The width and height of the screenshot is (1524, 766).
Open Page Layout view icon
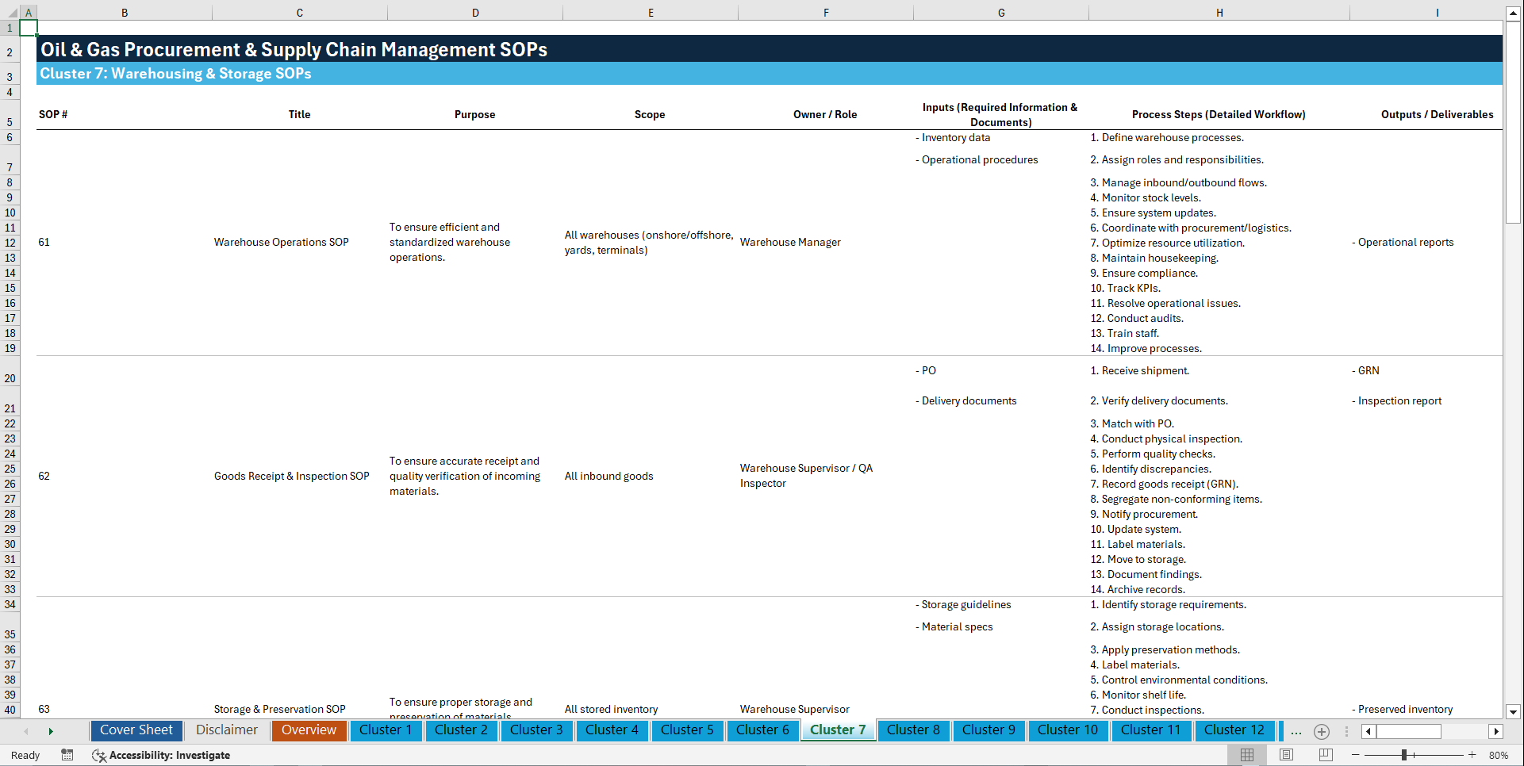pos(1286,755)
